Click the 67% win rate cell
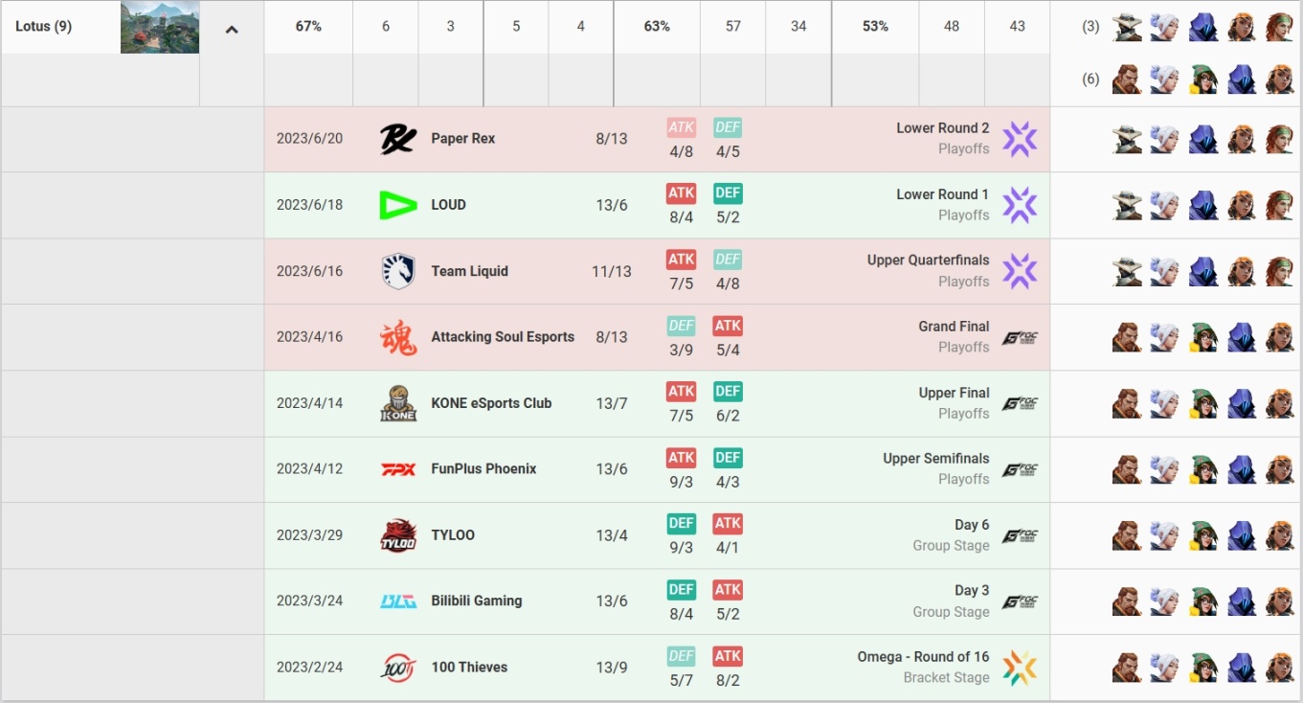This screenshot has height=703, width=1303. (308, 27)
